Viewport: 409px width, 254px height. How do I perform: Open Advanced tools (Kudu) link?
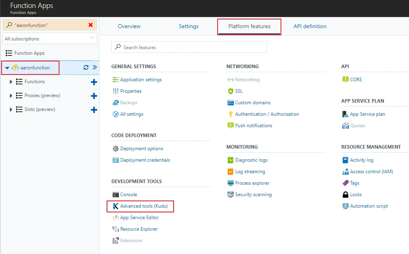144,206
